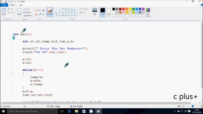
Task: Click the Undo icon in title bar
Action: point(9,2)
